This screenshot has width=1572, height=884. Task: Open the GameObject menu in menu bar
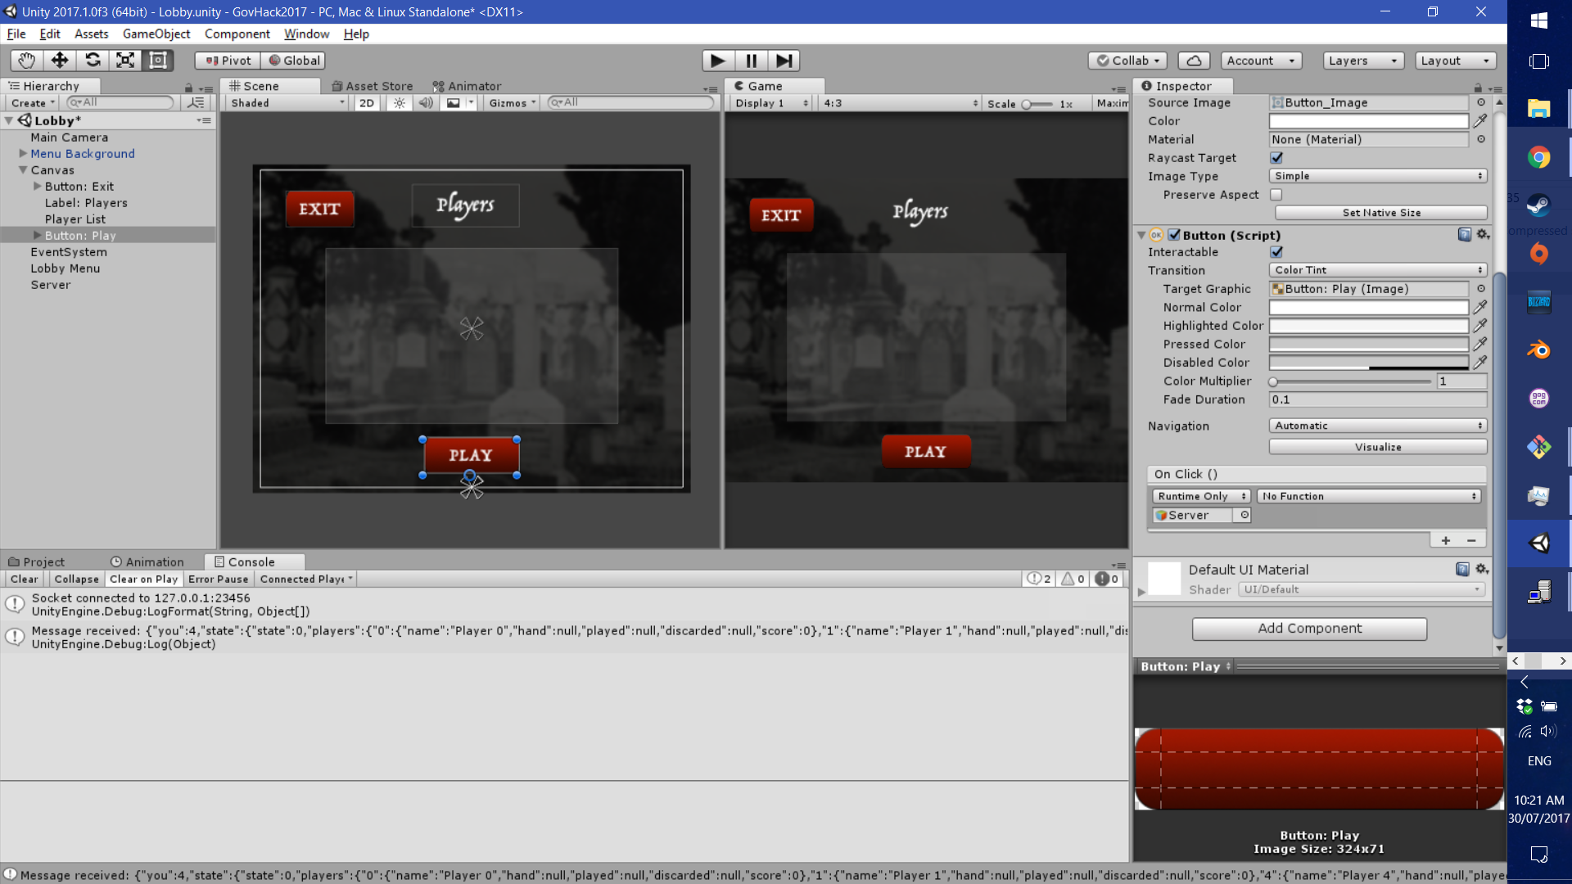coord(155,34)
